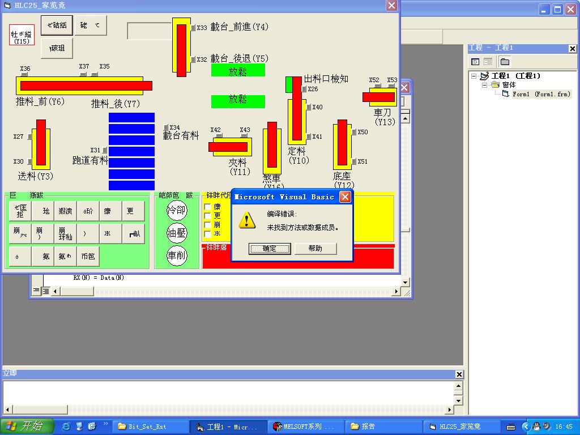
Task: Click the Toggle Folders icon in project panel
Action: (505, 62)
